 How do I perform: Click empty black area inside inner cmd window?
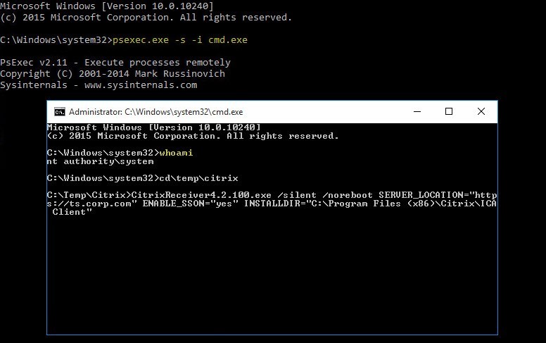coord(272,275)
